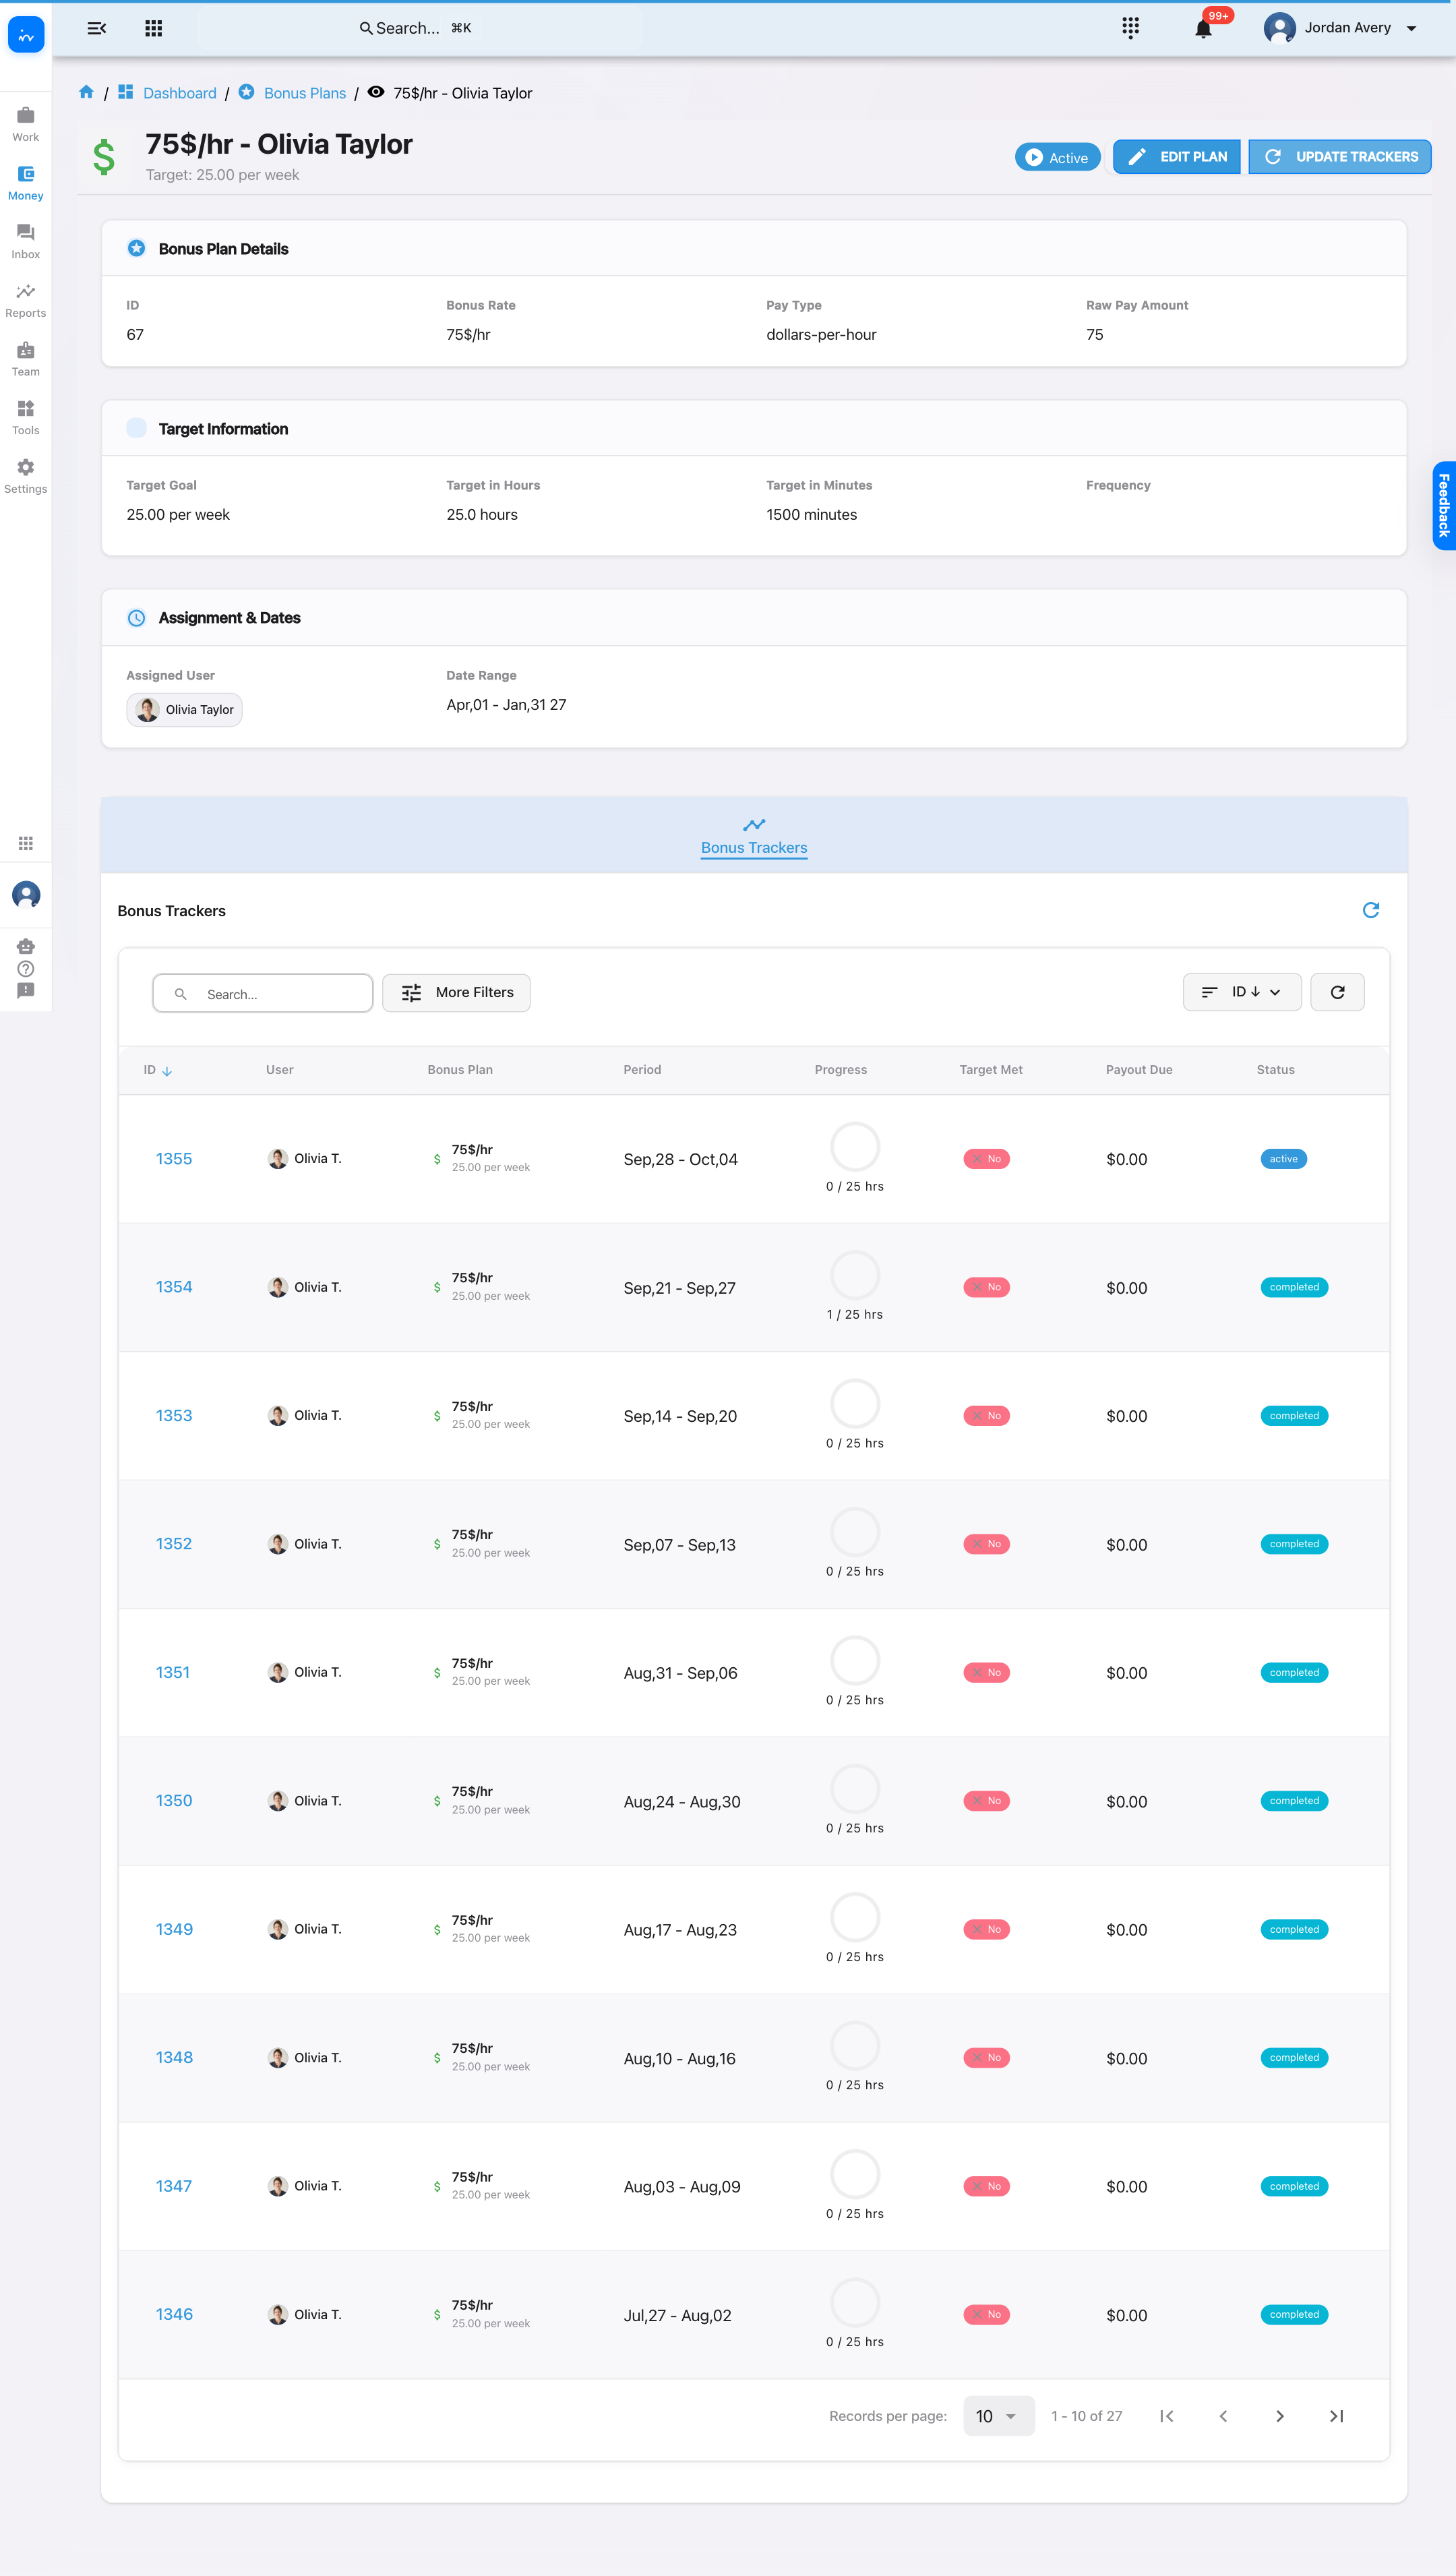Open Reports in sidebar

[x=26, y=301]
